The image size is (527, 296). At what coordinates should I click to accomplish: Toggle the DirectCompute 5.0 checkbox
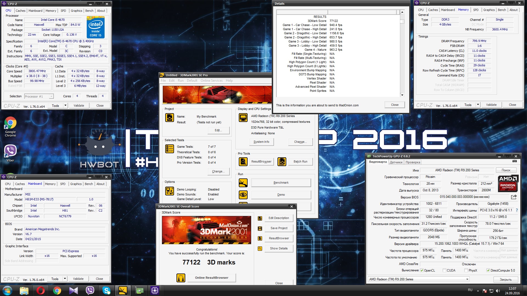tap(488, 271)
